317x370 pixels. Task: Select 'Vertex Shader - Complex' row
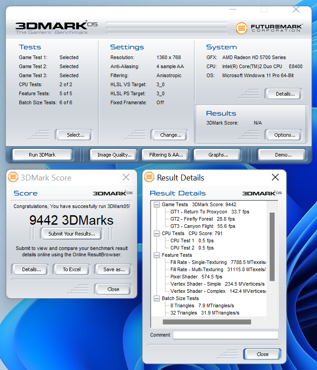click(x=218, y=291)
